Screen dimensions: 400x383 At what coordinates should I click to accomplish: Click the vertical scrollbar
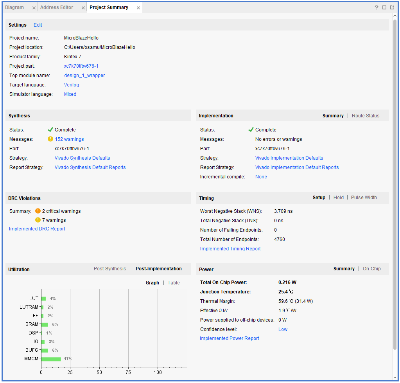click(x=395, y=184)
